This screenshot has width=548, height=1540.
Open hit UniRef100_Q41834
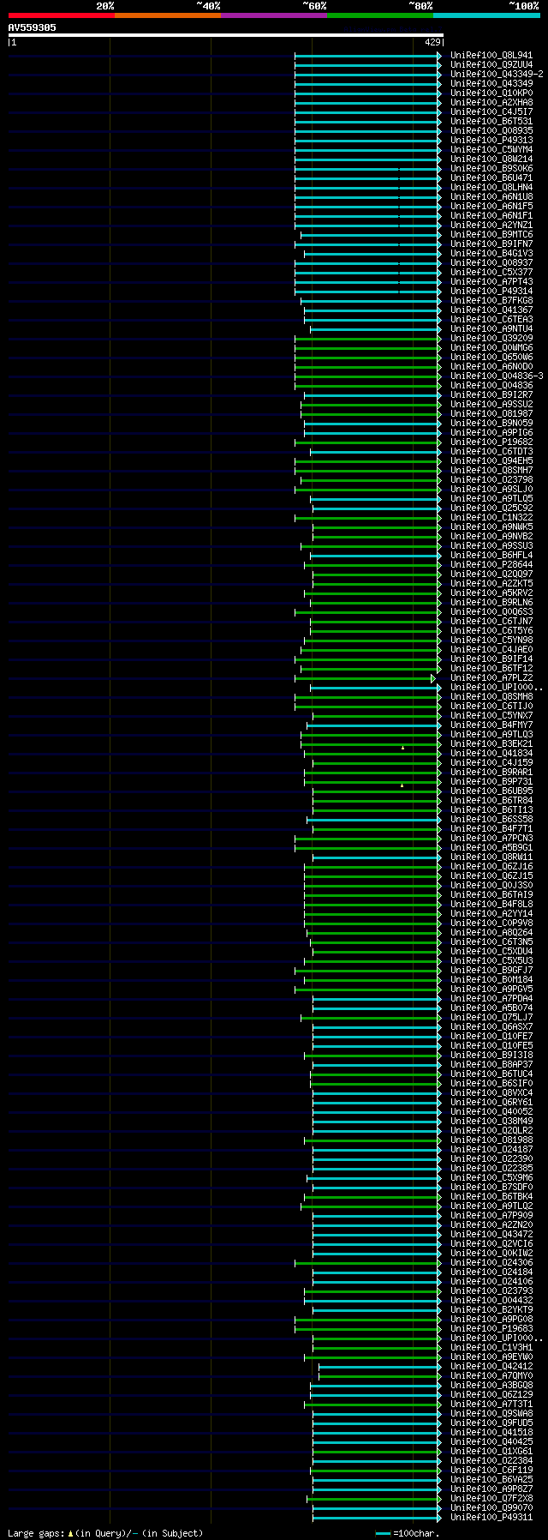point(491,754)
